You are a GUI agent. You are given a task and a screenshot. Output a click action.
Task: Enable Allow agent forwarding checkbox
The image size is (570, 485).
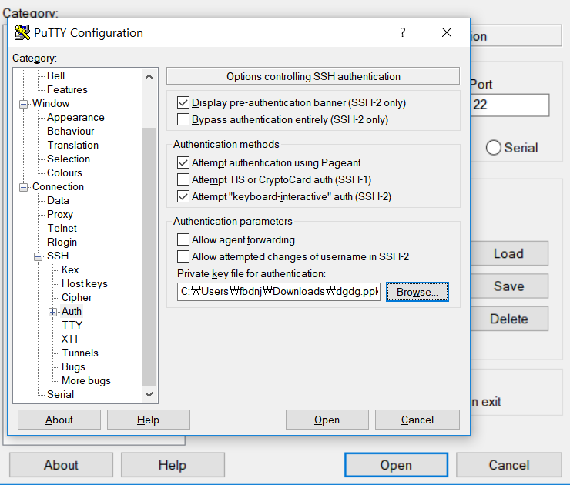pyautogui.click(x=183, y=239)
